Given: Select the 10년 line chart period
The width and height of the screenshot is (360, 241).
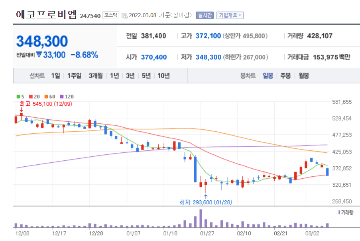Looking at the screenshot, I should [x=163, y=75].
